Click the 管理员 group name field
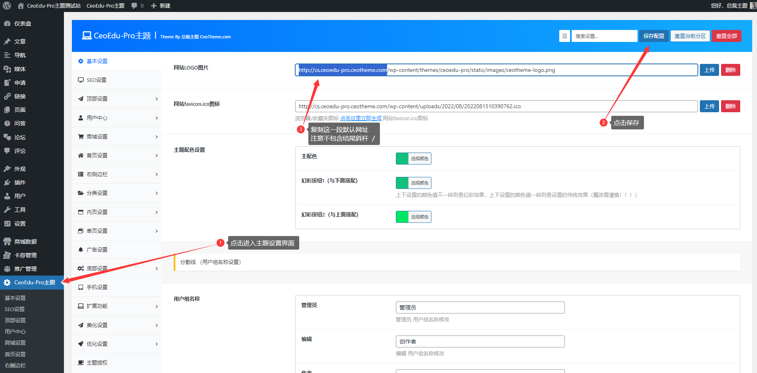This screenshot has width=757, height=373. click(480, 308)
